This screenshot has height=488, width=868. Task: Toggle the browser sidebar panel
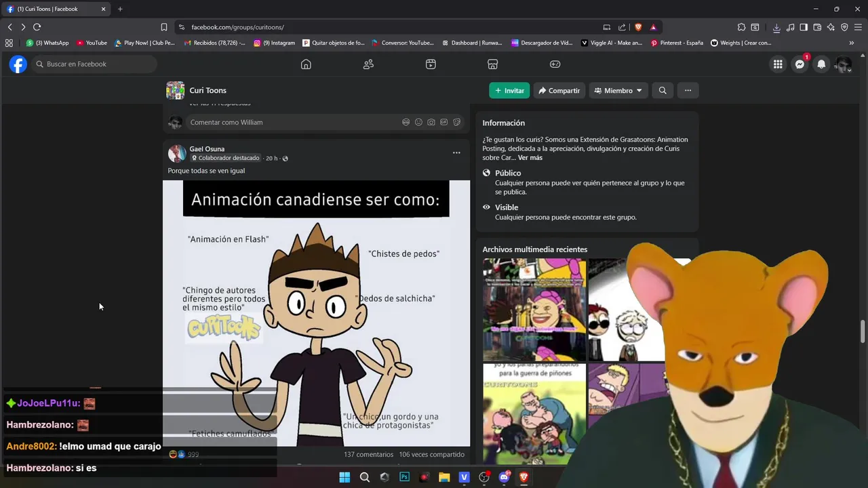tap(804, 27)
